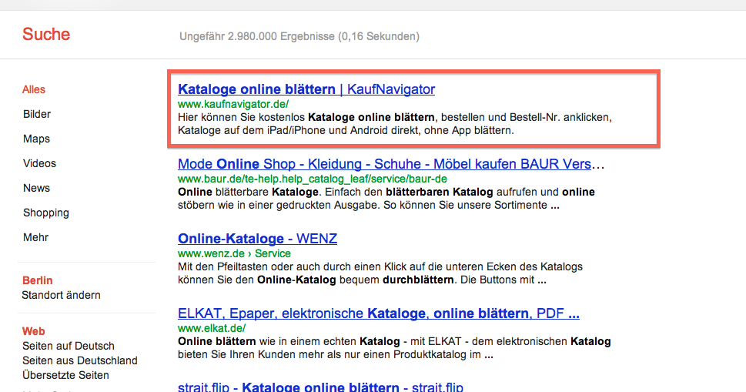Image resolution: width=746 pixels, height=392 pixels.
Task: Click the www.elkat.de/ URL text
Action: [212, 328]
